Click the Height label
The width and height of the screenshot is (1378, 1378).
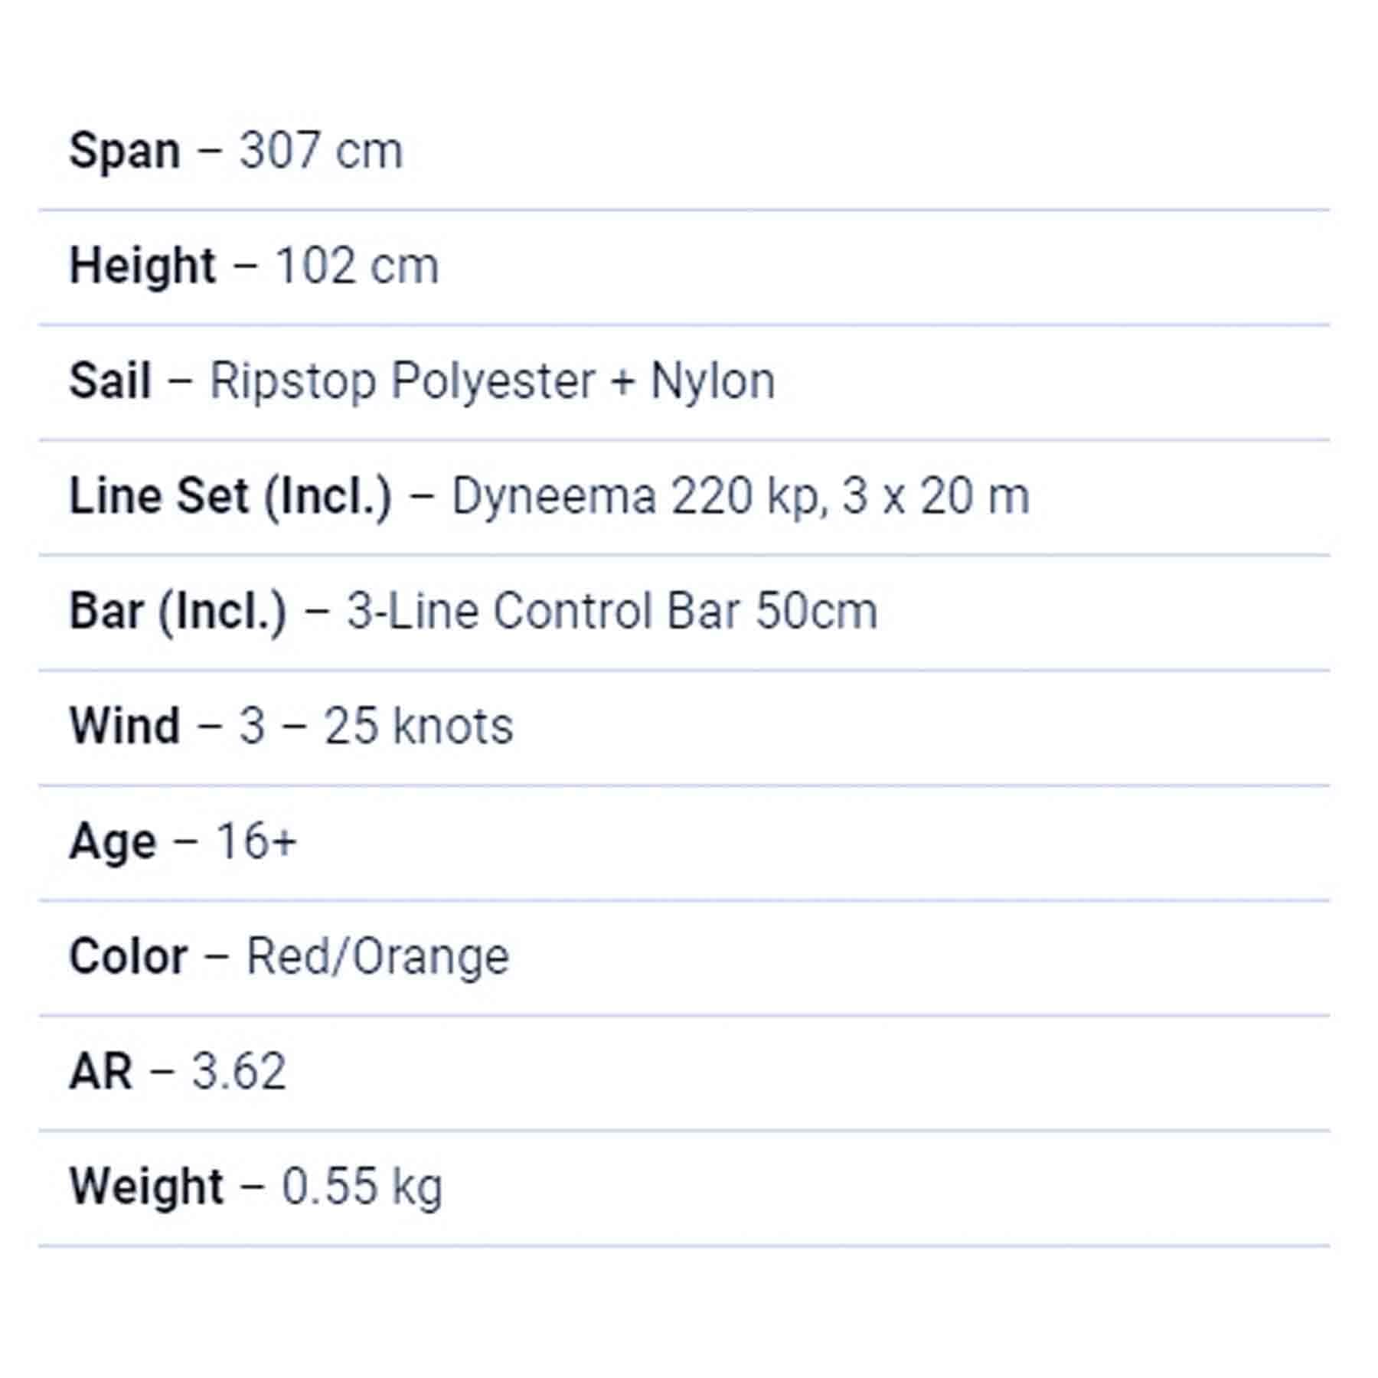(x=142, y=266)
